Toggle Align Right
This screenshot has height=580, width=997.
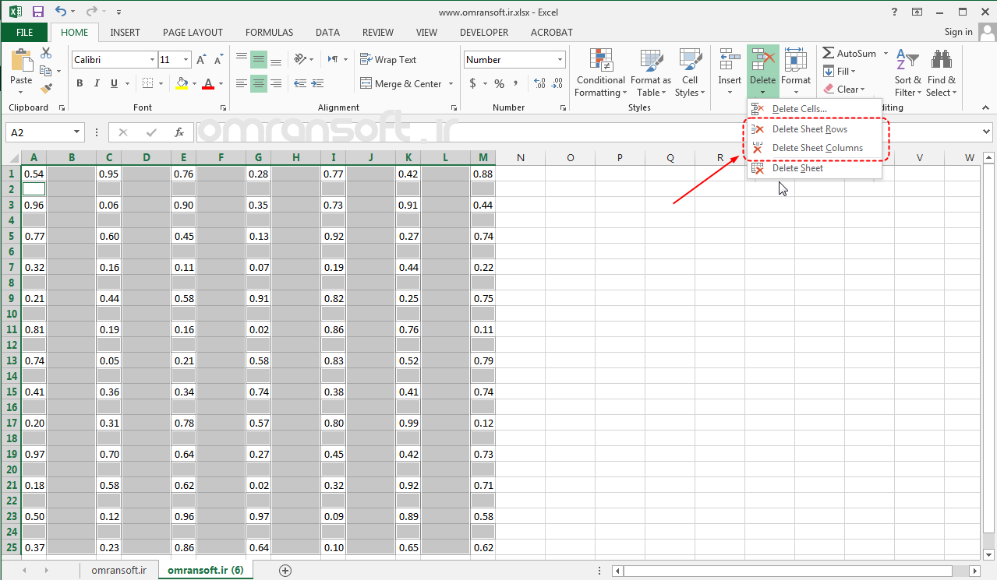tap(277, 83)
